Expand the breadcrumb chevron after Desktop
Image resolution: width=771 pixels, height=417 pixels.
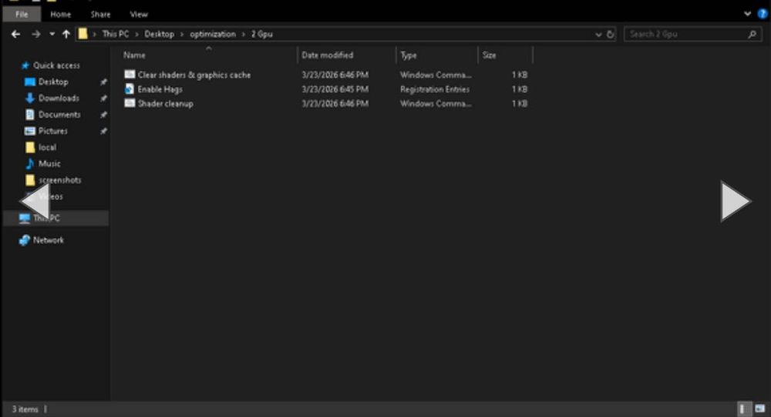click(182, 35)
